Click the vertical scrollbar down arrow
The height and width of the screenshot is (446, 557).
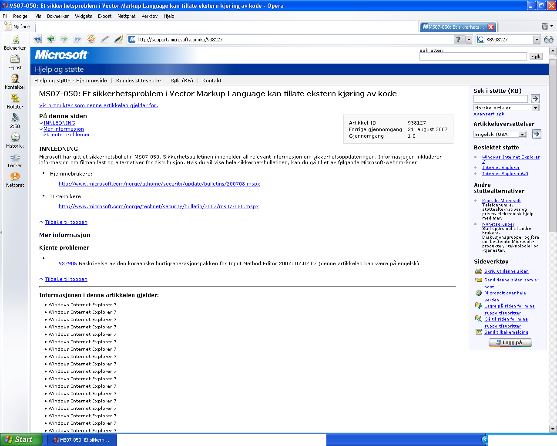(x=553, y=429)
